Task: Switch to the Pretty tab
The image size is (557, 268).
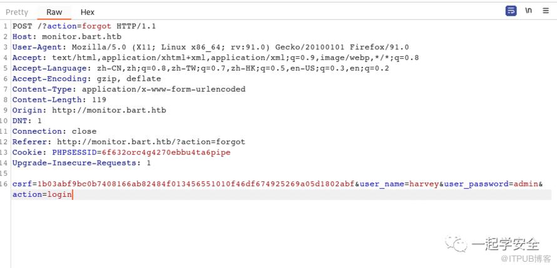Action: point(17,12)
